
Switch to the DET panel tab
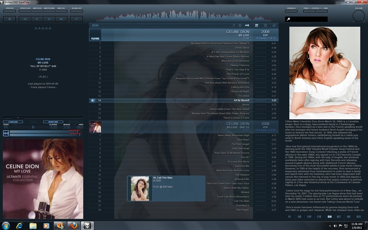tap(339, 217)
